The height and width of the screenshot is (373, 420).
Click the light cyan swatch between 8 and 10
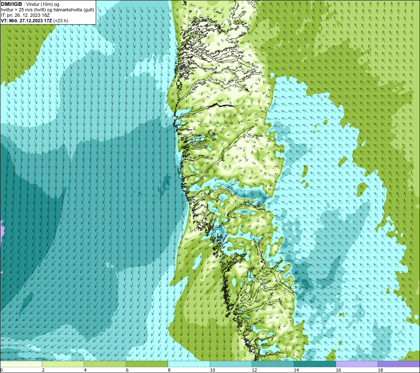point(189,364)
